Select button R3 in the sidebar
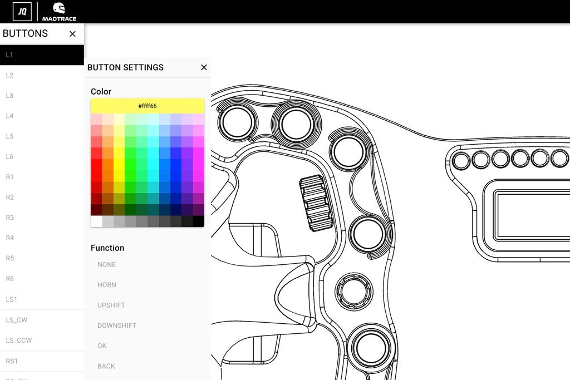The width and height of the screenshot is (570, 380). (x=9, y=217)
